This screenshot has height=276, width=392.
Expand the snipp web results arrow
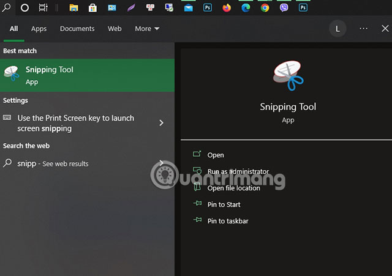tap(161, 163)
